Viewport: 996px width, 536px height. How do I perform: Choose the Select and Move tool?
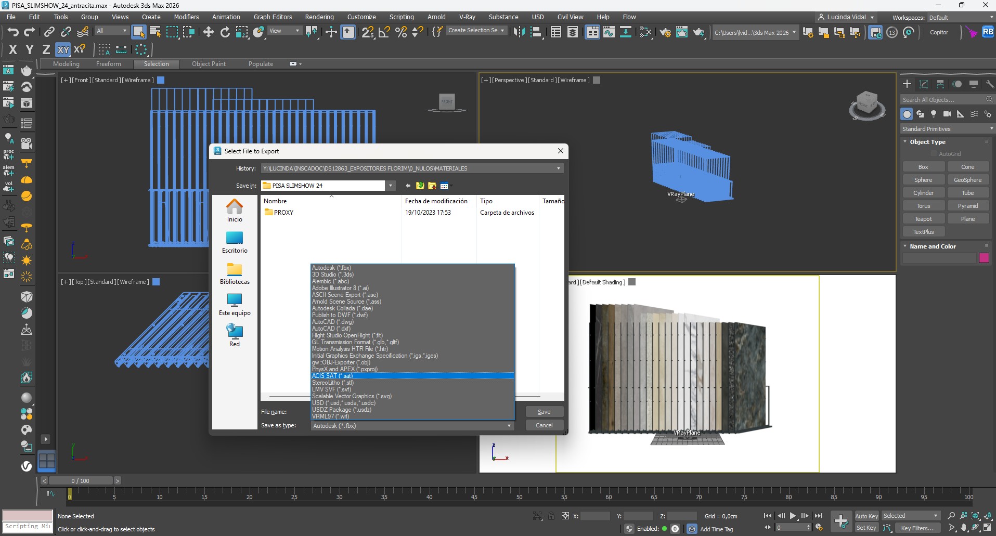click(x=209, y=32)
